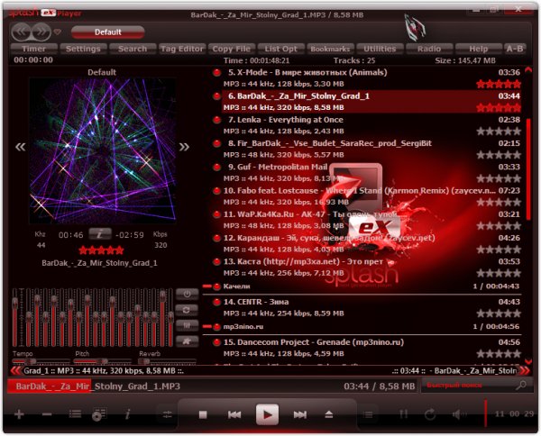541x436 pixels.
Task: Open the Bookmarks tab
Action: 330,49
